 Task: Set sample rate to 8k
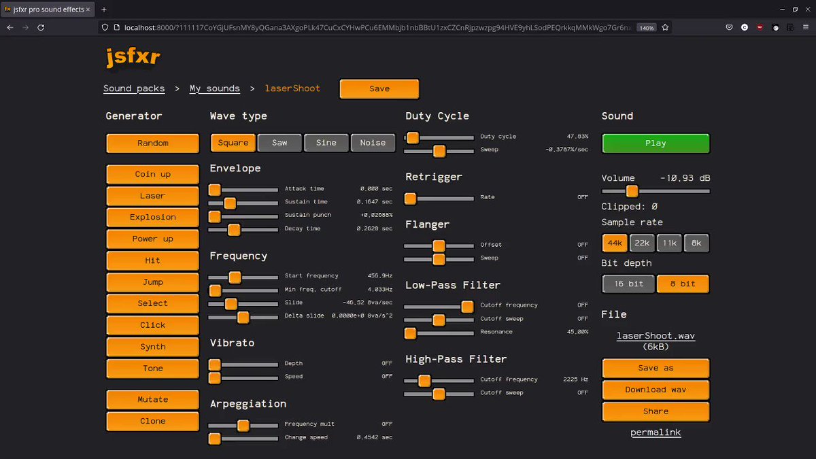pos(696,243)
